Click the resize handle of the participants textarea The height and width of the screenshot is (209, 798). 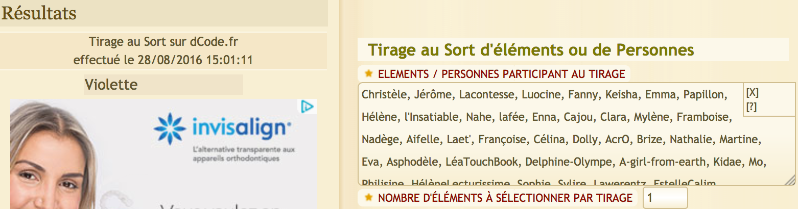click(790, 180)
